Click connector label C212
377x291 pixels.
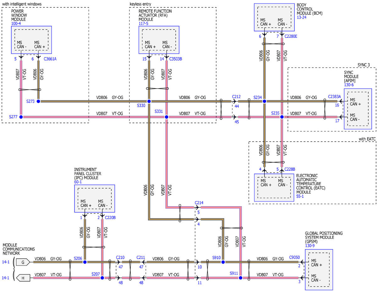coord(236,96)
